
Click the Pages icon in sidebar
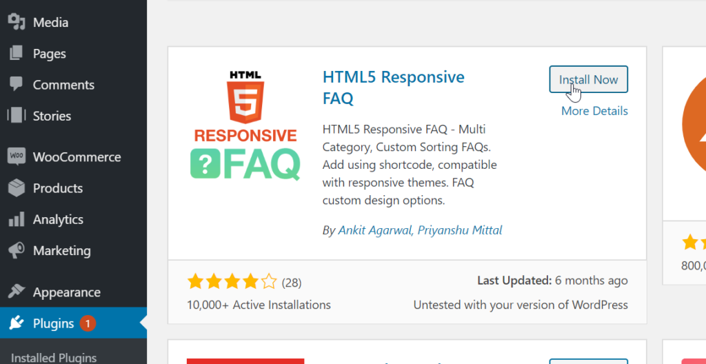tap(17, 54)
